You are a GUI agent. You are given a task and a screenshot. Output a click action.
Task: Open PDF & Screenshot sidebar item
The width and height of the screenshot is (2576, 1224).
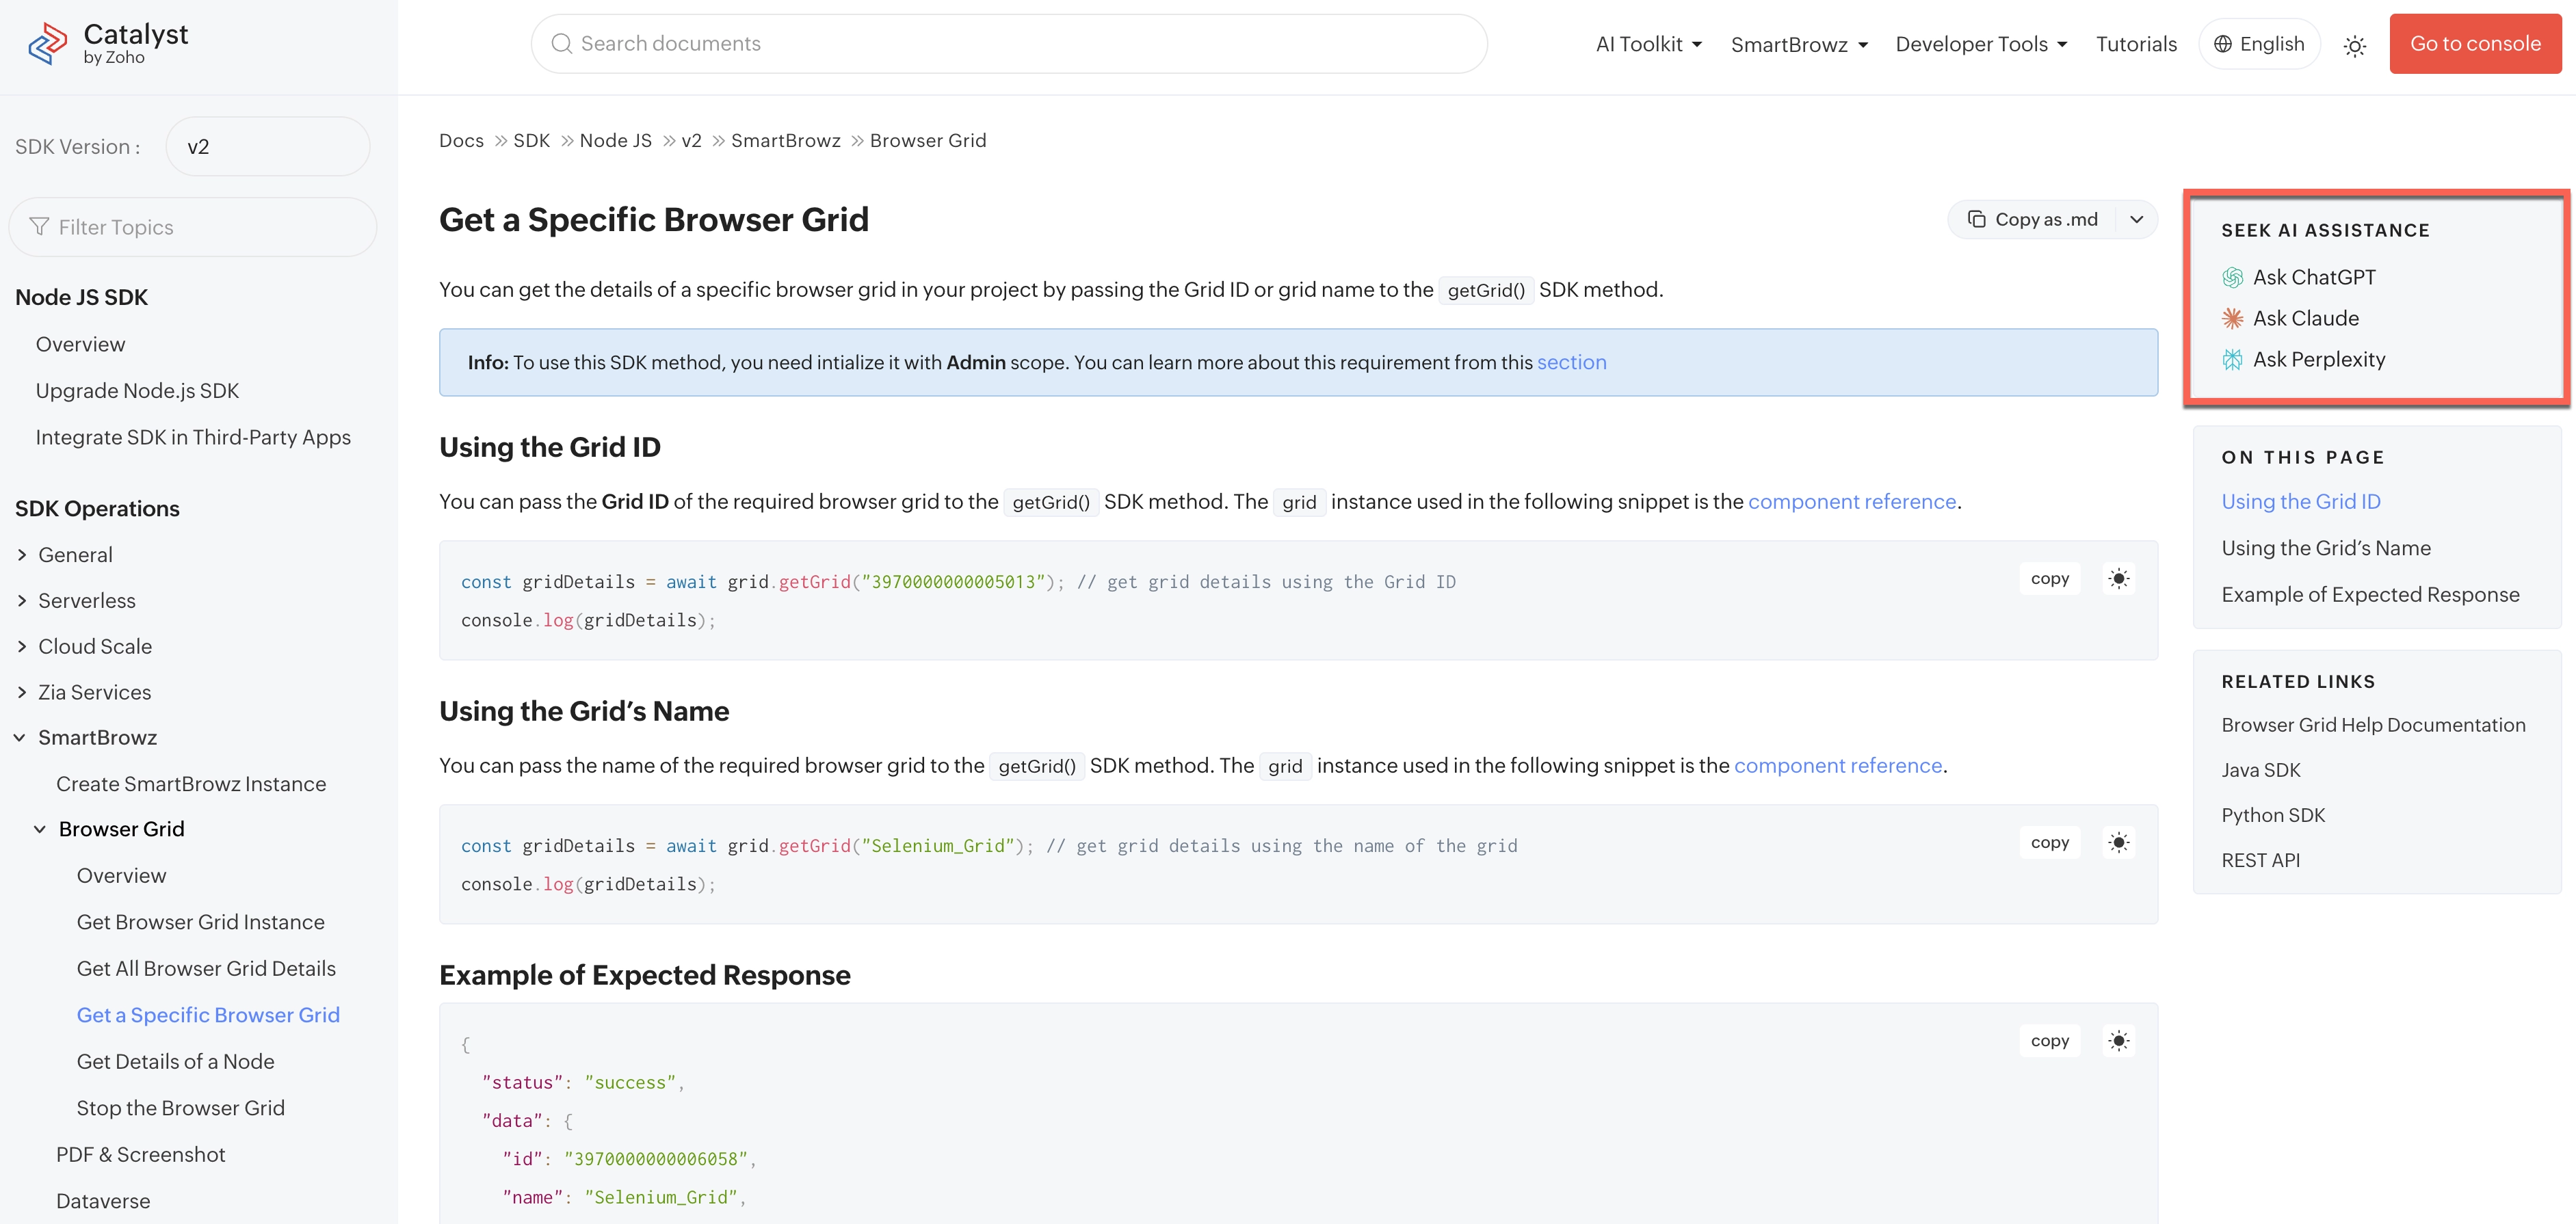tap(140, 1154)
